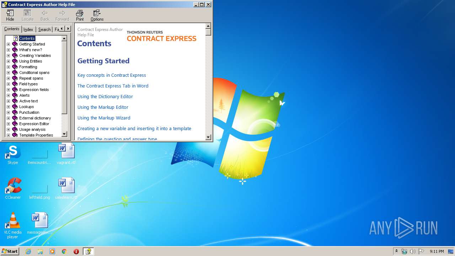Expand the Creating Variables tree node
The height and width of the screenshot is (256, 455).
[x=9, y=55]
